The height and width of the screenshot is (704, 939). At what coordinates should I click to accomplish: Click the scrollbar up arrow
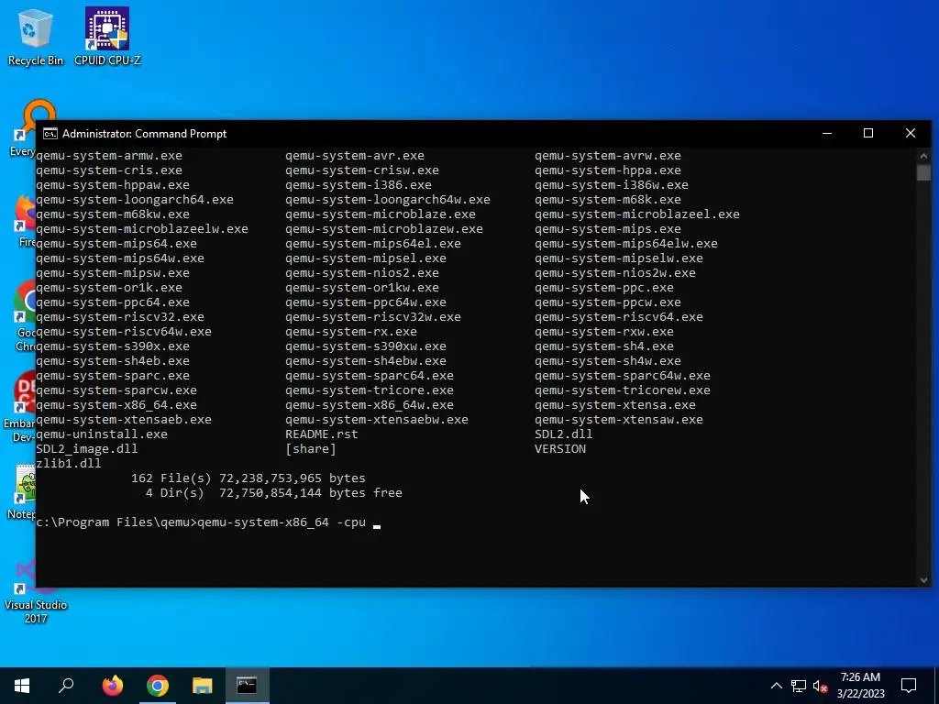pos(923,156)
